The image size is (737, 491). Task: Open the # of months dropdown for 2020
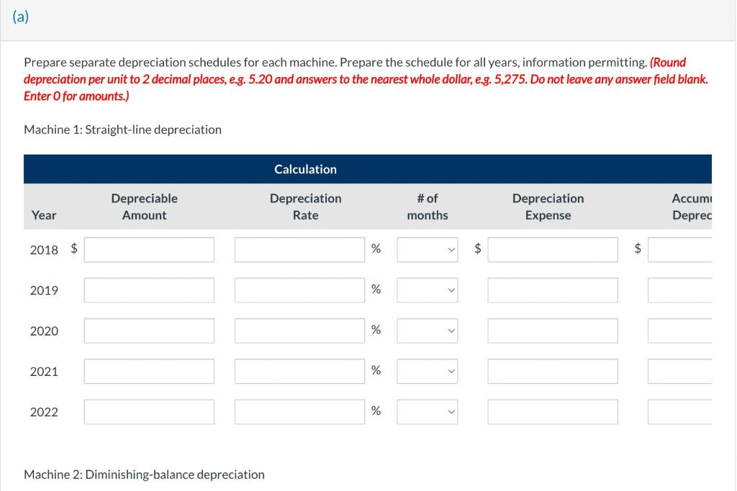coord(427,330)
